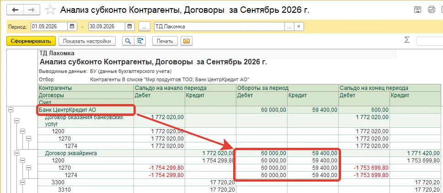Collapse the Банк ЦентрКредит АО group
The width and height of the screenshot is (443, 193).
[11, 110]
